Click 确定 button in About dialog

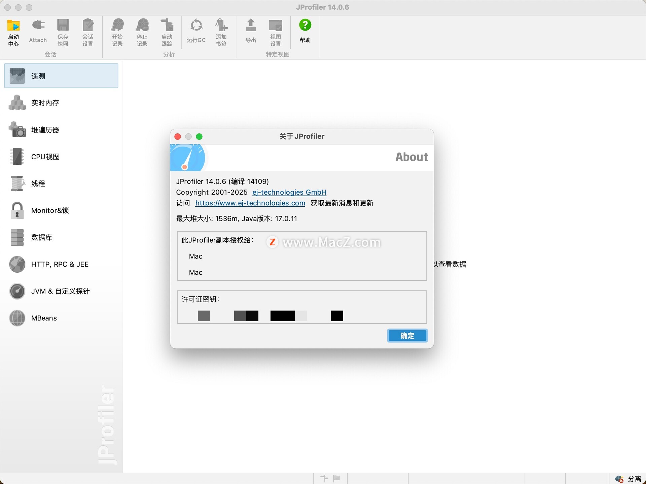[407, 335]
